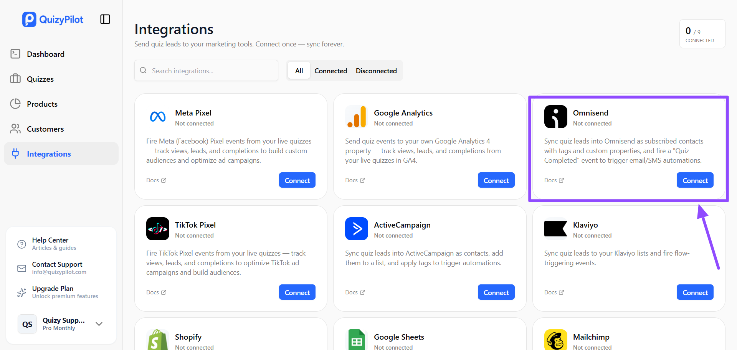Image resolution: width=737 pixels, height=350 pixels.
Task: Expand the Quizy Support account menu chevron
Action: tap(99, 324)
